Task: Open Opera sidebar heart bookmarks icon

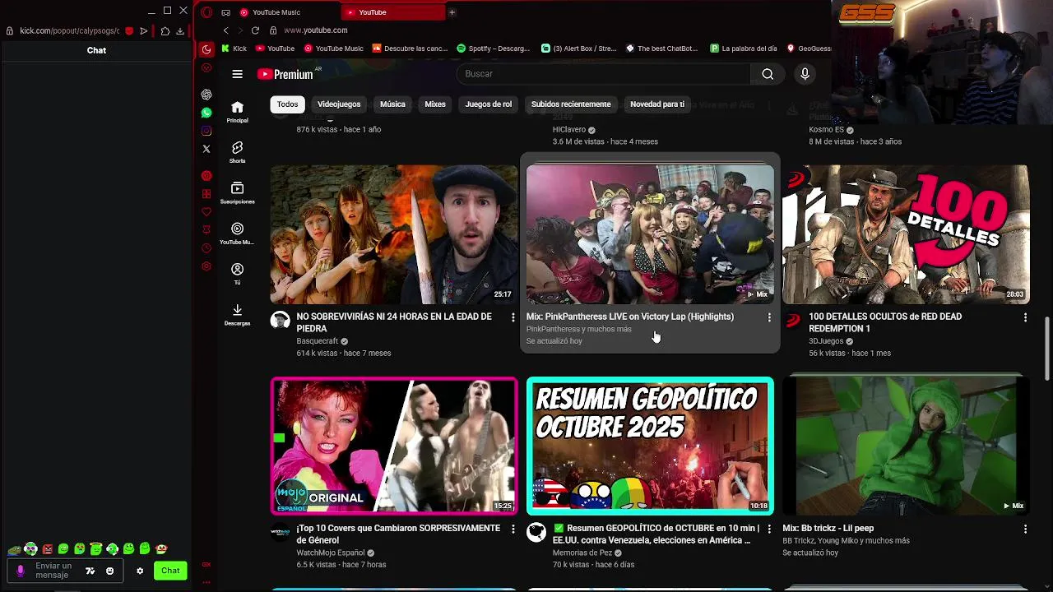Action: pyautogui.click(x=206, y=212)
